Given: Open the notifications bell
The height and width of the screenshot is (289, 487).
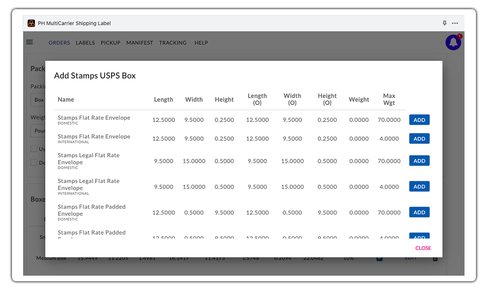Looking at the screenshot, I should pyautogui.click(x=453, y=42).
